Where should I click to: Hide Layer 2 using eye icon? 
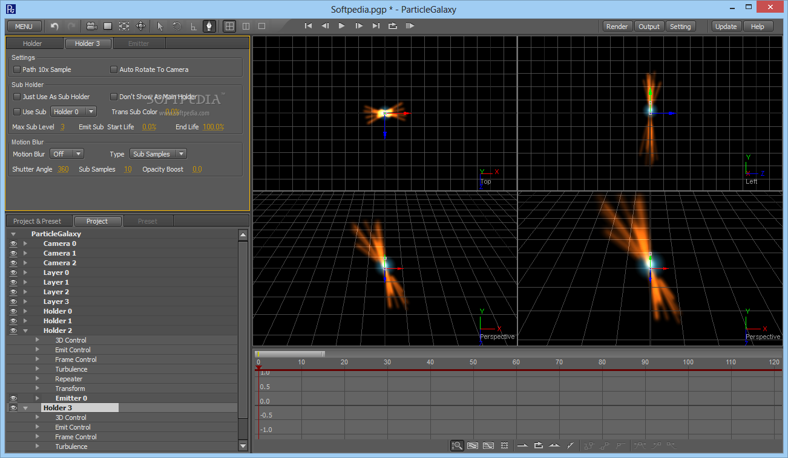pos(13,292)
